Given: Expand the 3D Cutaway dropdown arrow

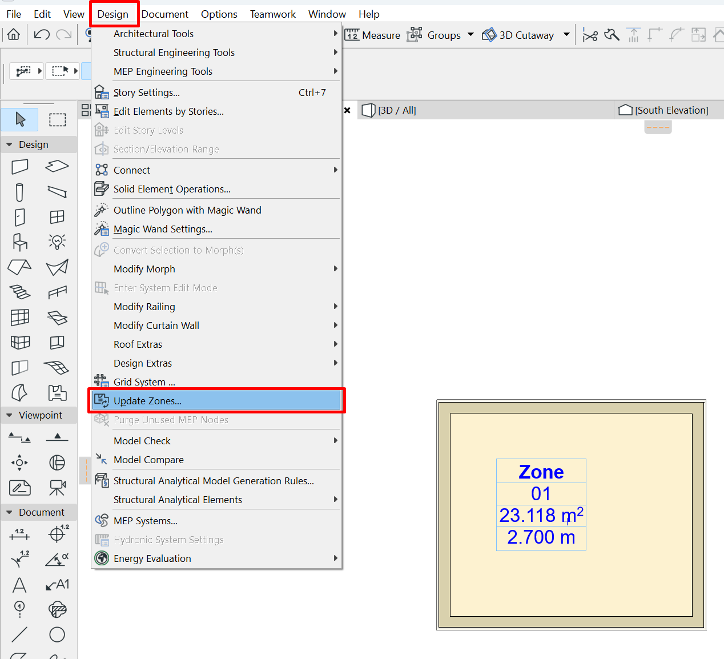Looking at the screenshot, I should 566,35.
